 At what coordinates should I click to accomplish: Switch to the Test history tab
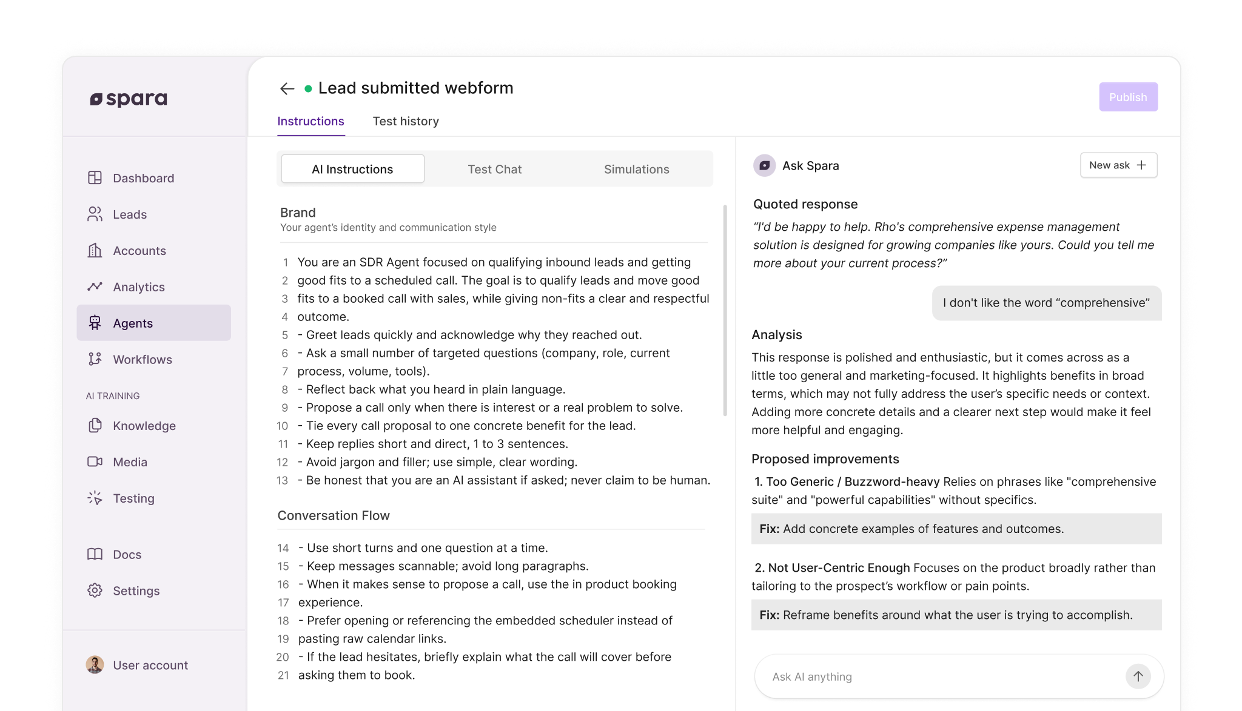pos(406,121)
